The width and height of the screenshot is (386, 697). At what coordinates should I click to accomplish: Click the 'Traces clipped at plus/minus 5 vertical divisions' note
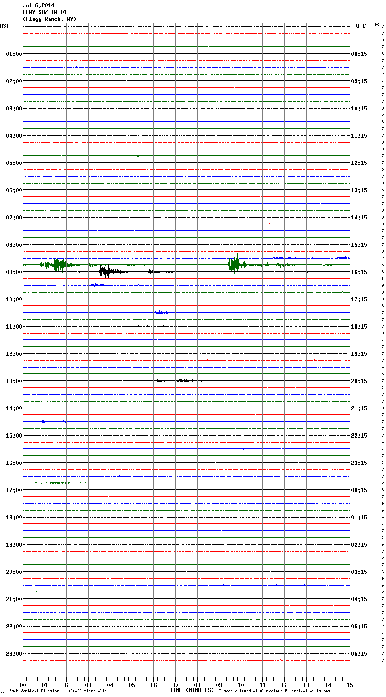[274, 691]
